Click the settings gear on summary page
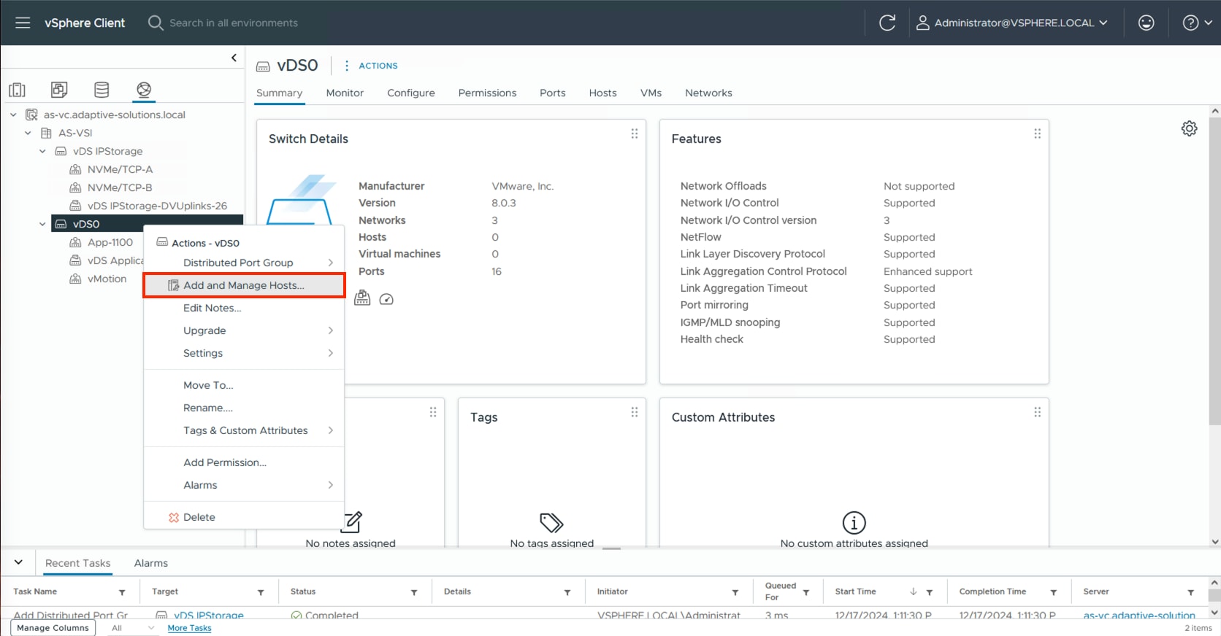 1189,128
